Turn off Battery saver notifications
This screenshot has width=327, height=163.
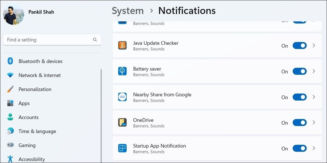pos(299,71)
